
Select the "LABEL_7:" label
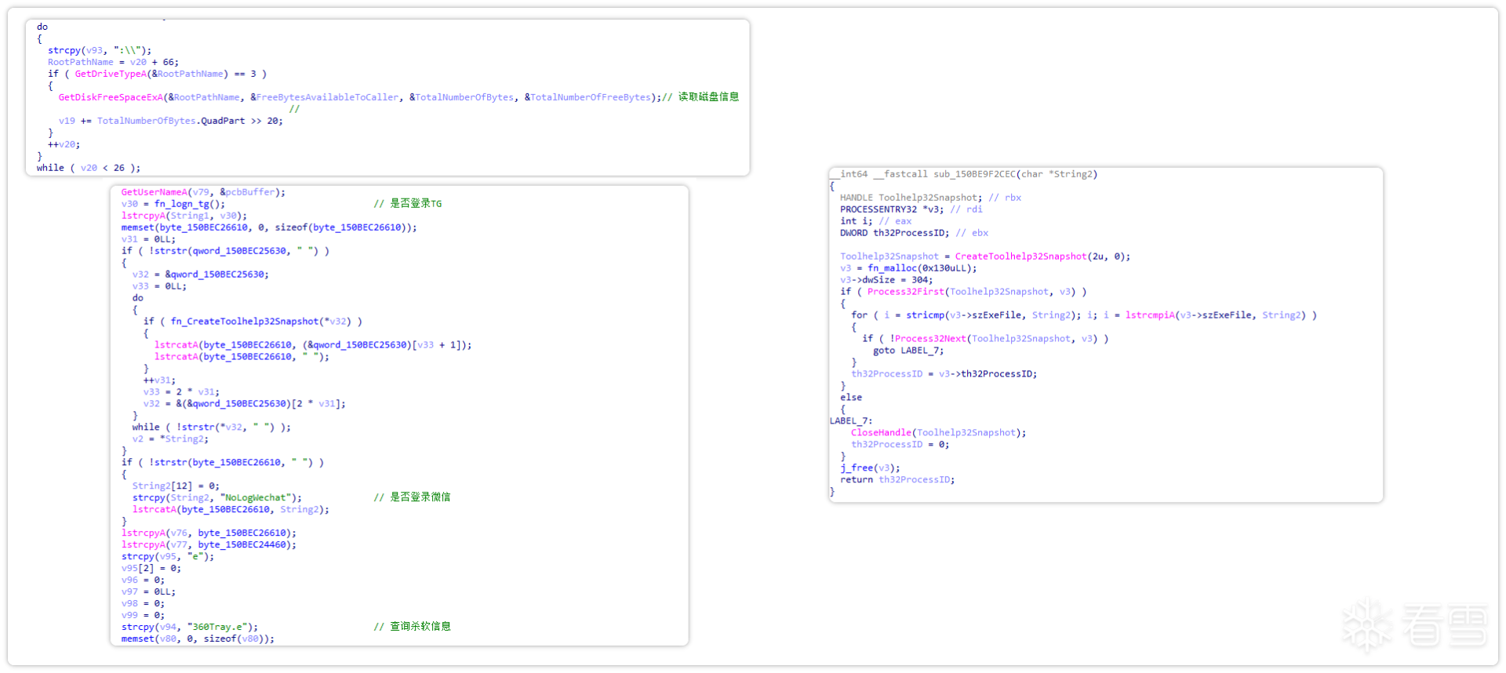[851, 421]
